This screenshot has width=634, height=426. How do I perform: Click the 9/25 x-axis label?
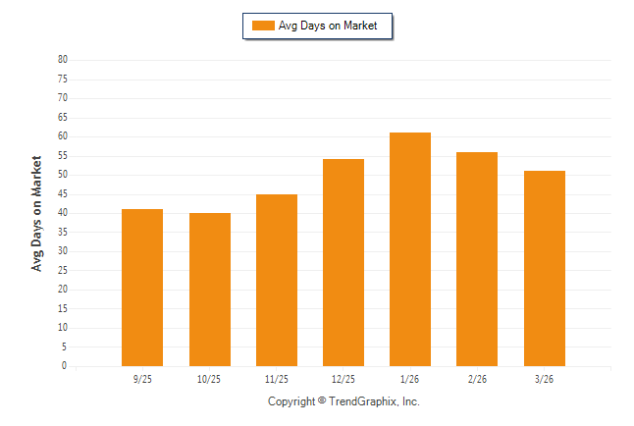pyautogui.click(x=142, y=379)
